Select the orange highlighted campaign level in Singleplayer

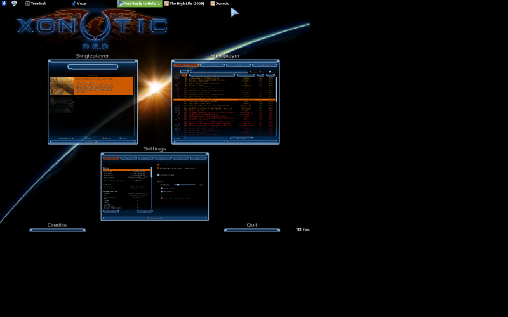[x=91, y=86]
